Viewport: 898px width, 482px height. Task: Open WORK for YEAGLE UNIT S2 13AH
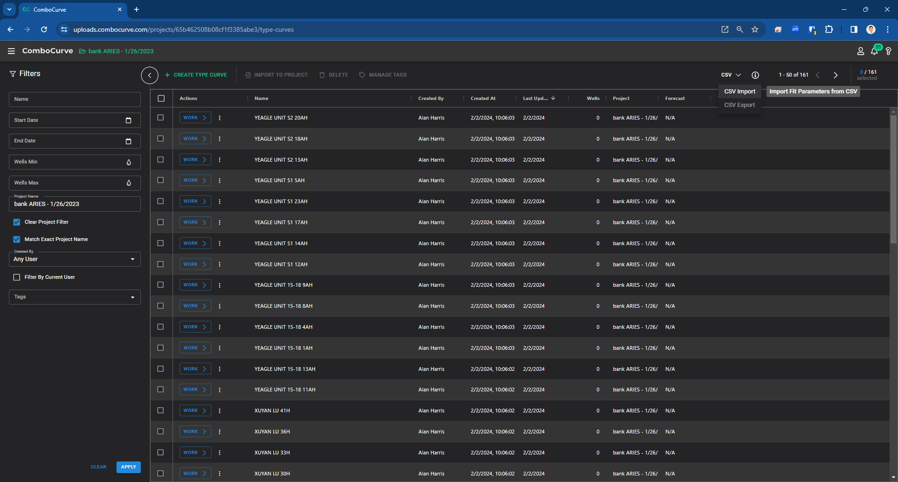click(x=195, y=160)
